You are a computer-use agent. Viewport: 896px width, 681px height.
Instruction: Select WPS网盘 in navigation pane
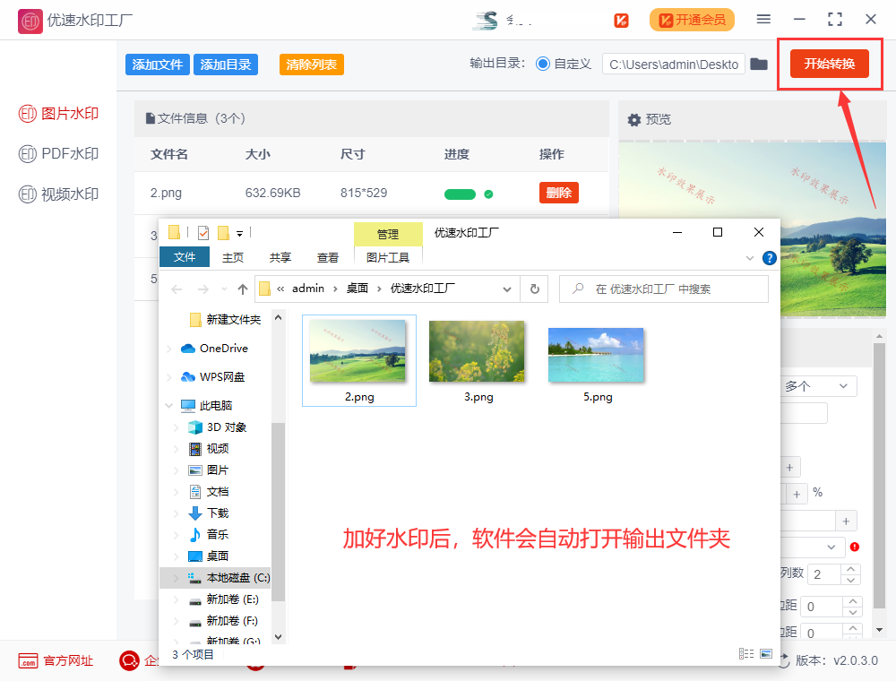212,377
